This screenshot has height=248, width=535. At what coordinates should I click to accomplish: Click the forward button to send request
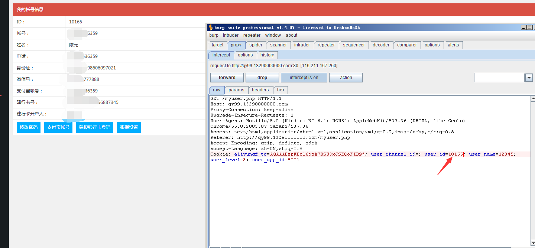[x=227, y=78]
